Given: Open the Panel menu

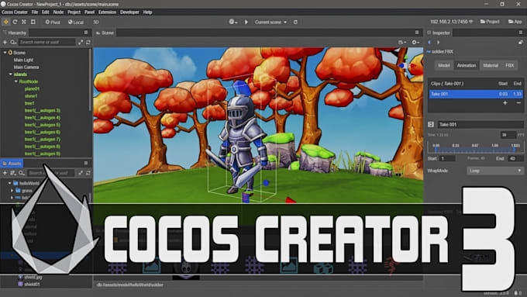Looking at the screenshot, I should (x=89, y=12).
